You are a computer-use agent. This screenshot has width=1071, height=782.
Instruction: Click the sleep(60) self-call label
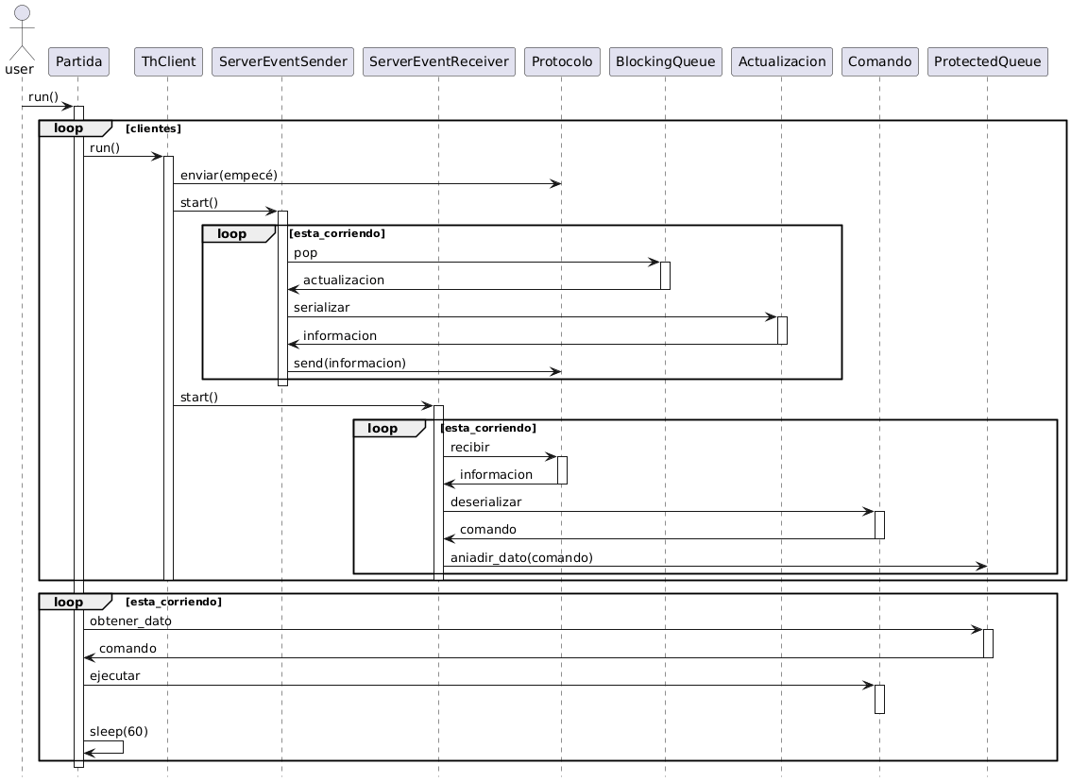click(x=119, y=731)
